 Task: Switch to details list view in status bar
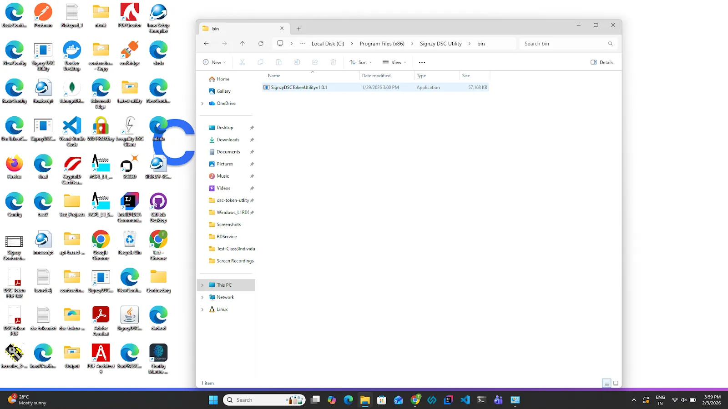(607, 383)
